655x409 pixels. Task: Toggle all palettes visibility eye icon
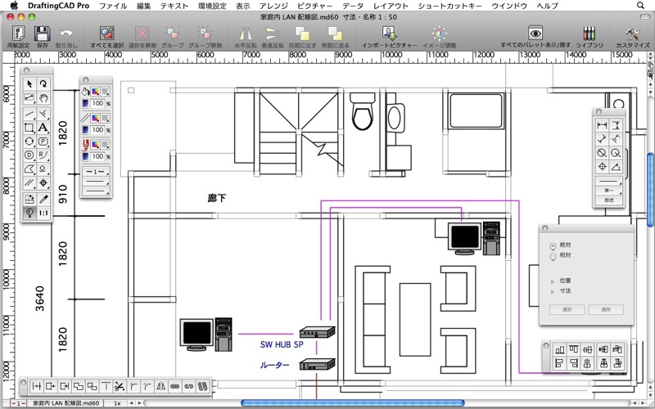(x=535, y=34)
